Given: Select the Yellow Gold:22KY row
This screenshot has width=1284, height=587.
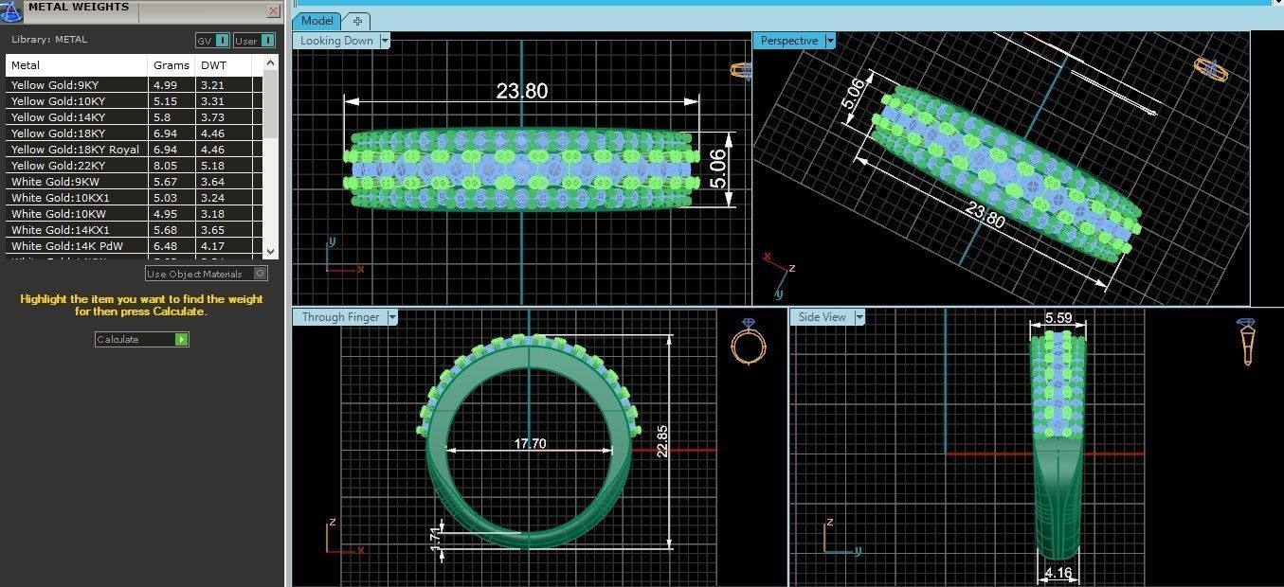Looking at the screenshot, I should click(x=134, y=166).
